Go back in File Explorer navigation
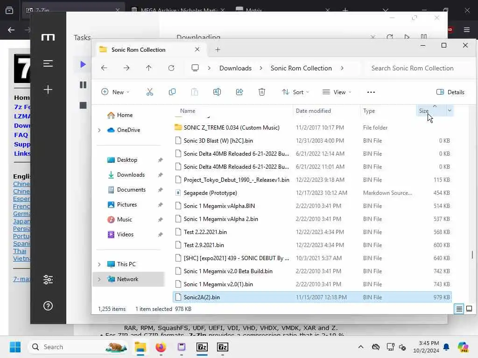This screenshot has height=358, width=478. (104, 68)
